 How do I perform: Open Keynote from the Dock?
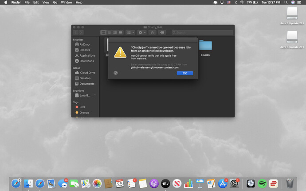(200, 183)
